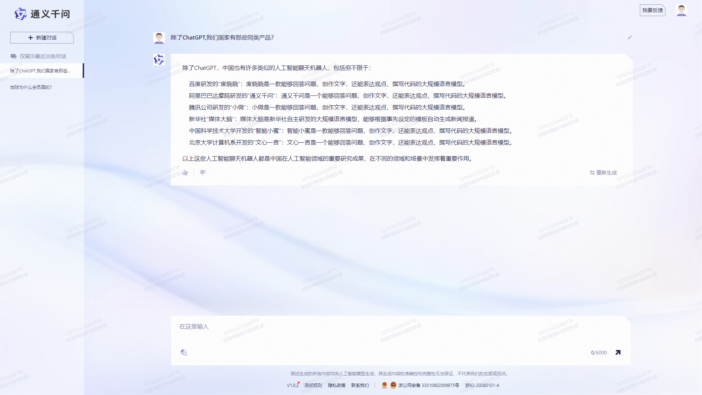Send message with the arrow icon
This screenshot has height=395, width=702.
point(618,353)
